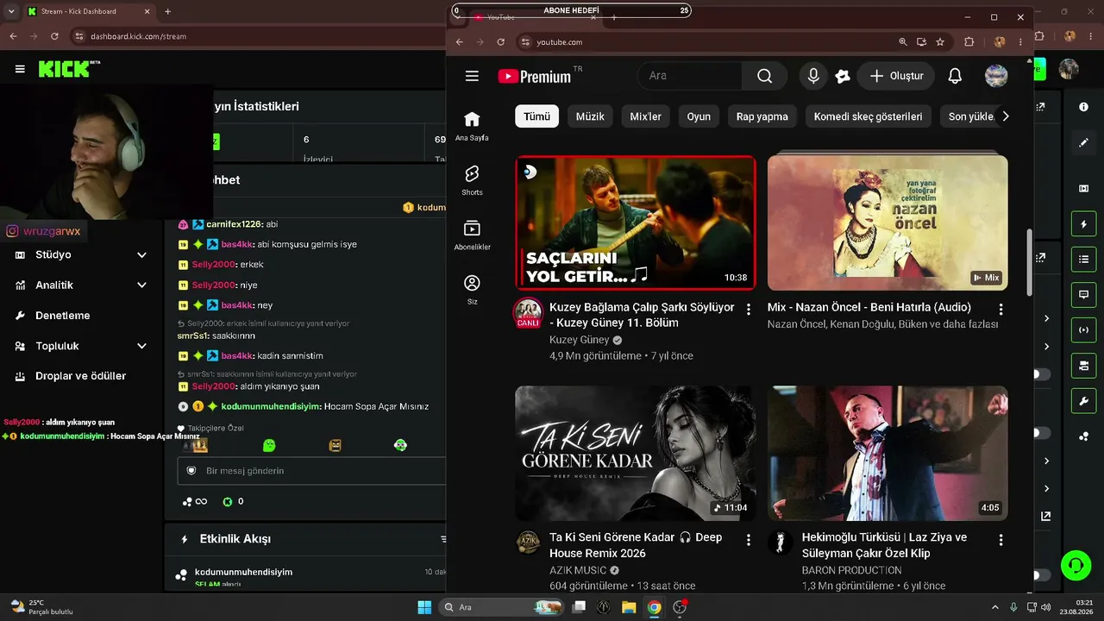Click the Kuzey Güney channel avatar

pos(528,313)
